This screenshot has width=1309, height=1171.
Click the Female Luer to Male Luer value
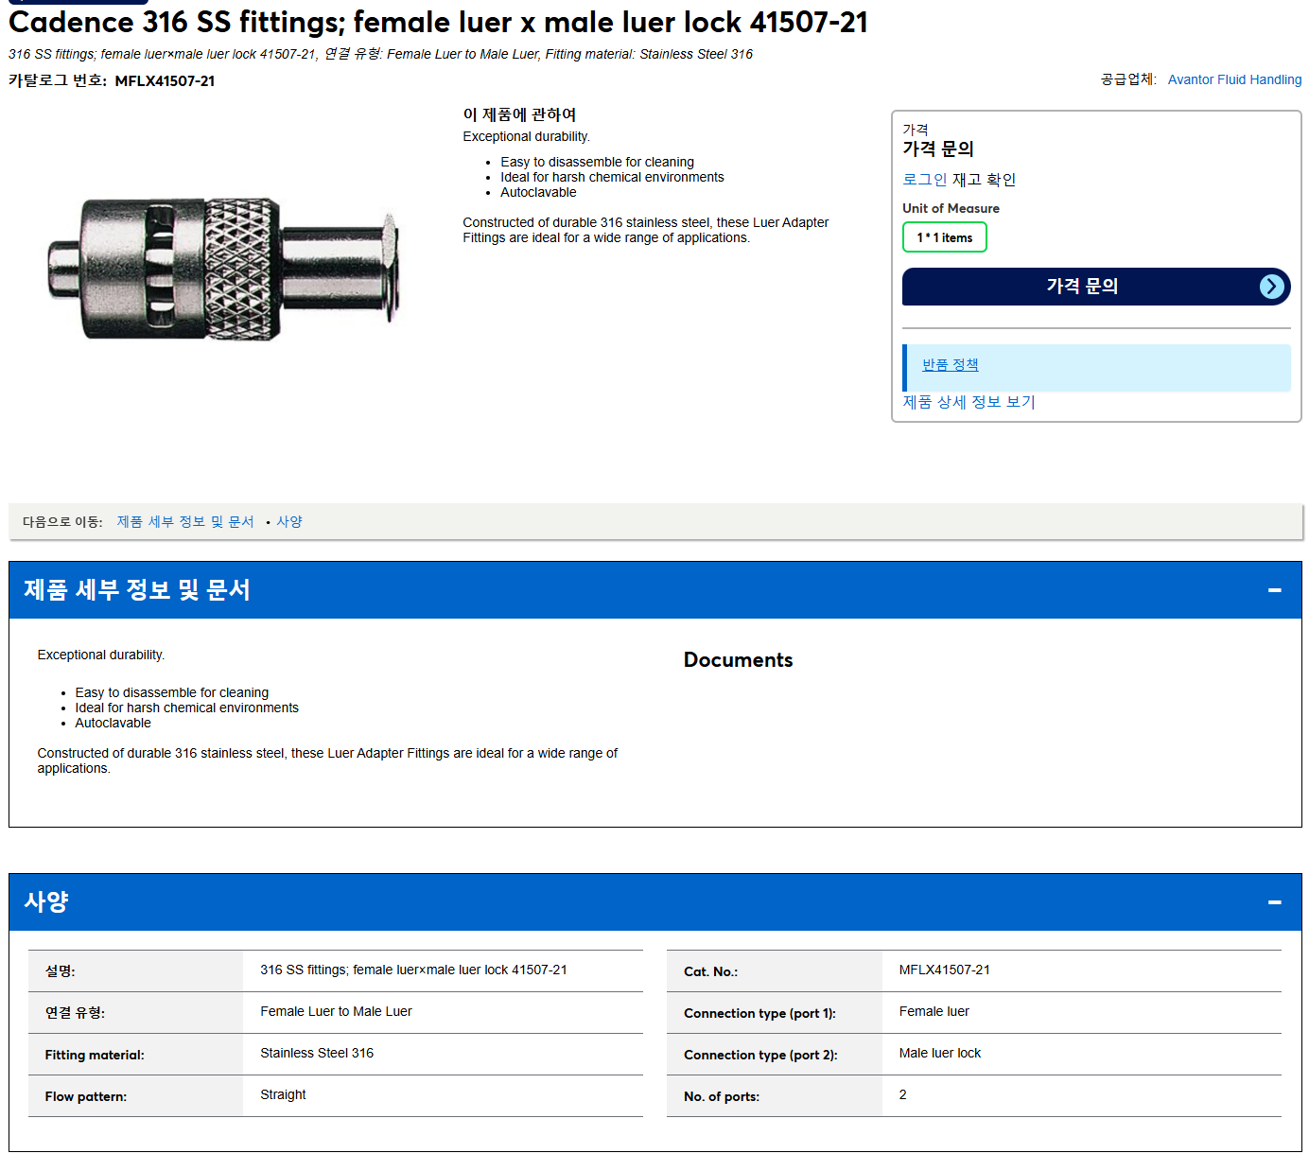(336, 1012)
